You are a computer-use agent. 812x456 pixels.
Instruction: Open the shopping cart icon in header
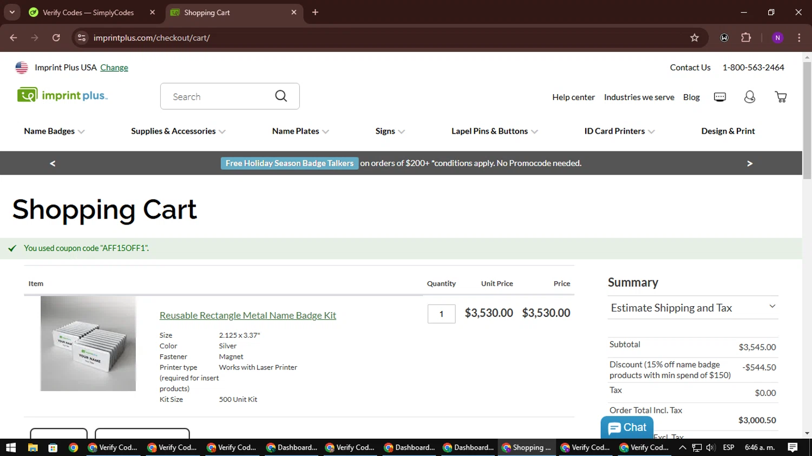point(781,97)
